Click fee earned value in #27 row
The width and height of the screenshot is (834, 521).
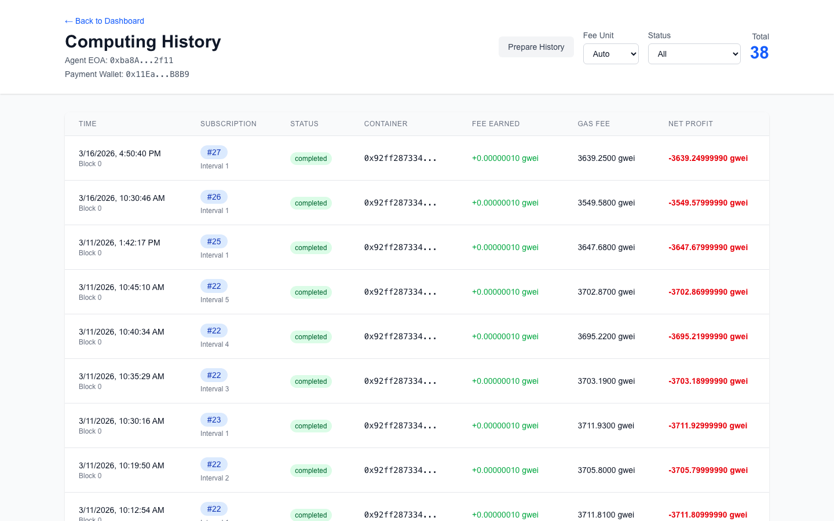pos(505,158)
